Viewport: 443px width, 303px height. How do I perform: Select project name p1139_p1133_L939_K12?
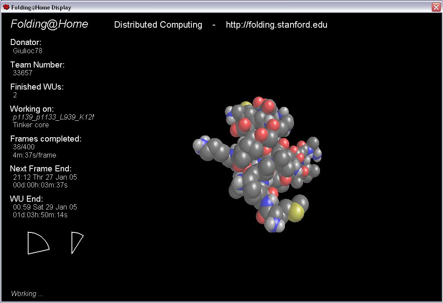click(x=53, y=117)
